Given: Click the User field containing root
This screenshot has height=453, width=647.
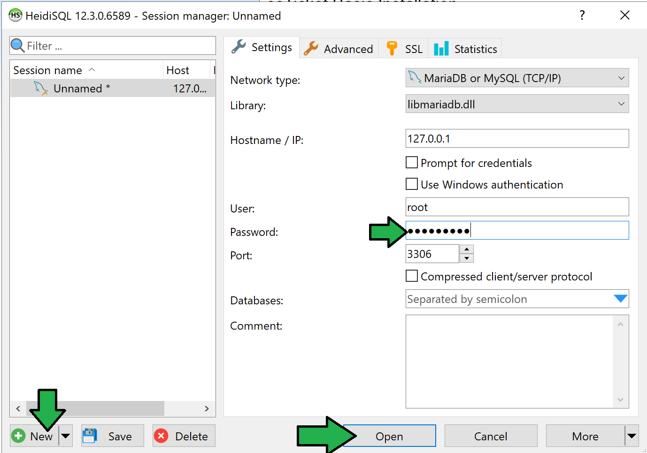Looking at the screenshot, I should 517,207.
